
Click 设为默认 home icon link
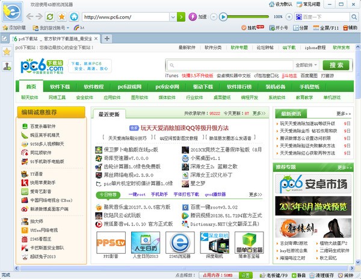pos(280,4)
